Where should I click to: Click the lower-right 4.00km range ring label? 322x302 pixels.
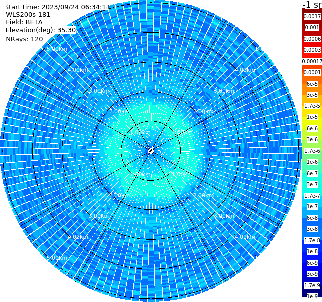pyautogui.click(x=245, y=237)
